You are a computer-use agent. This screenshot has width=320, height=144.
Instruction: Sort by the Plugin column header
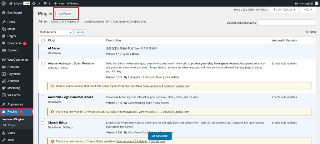point(52,40)
